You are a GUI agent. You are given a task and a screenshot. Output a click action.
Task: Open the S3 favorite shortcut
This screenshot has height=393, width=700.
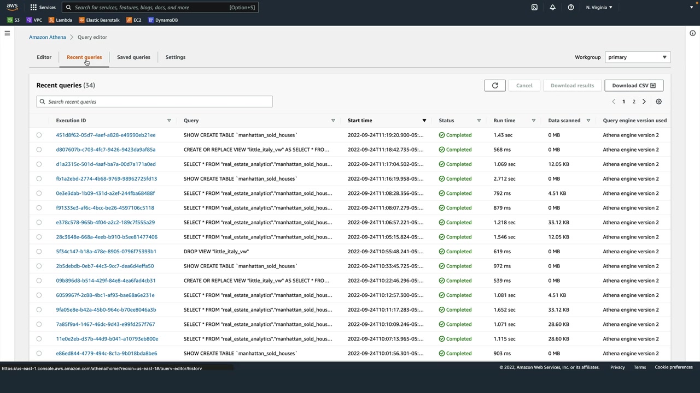(x=14, y=20)
